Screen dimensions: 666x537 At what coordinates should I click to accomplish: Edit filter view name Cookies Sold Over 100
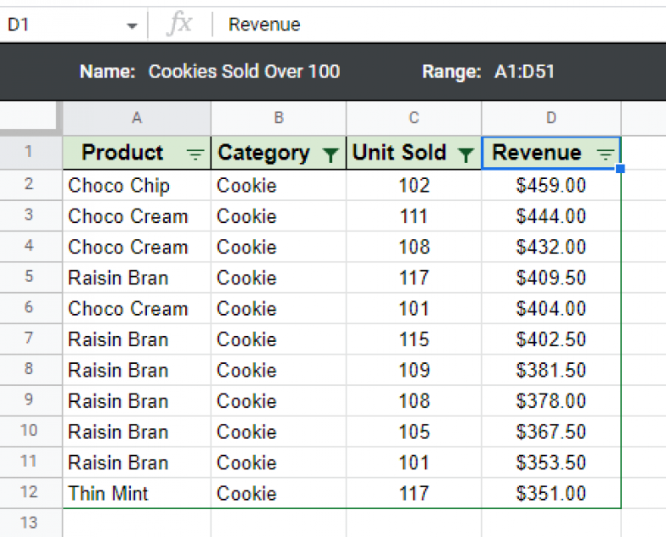[244, 71]
